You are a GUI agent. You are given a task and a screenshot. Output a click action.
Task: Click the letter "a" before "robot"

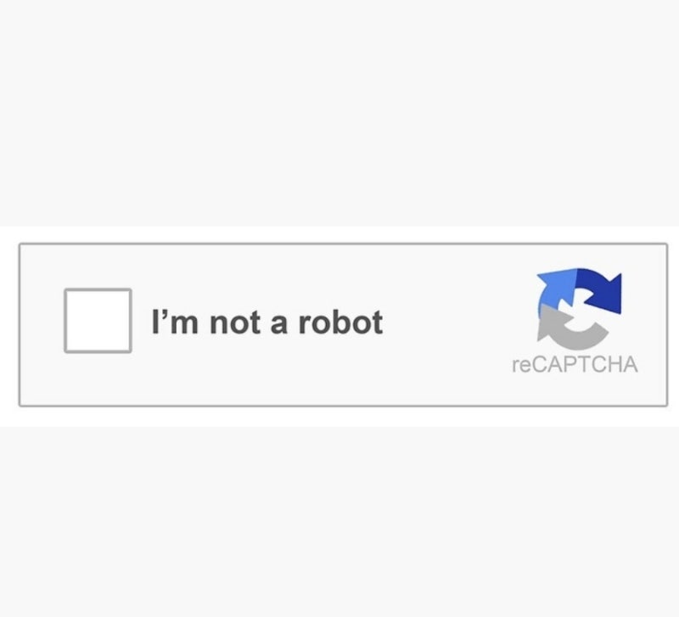[x=279, y=326]
